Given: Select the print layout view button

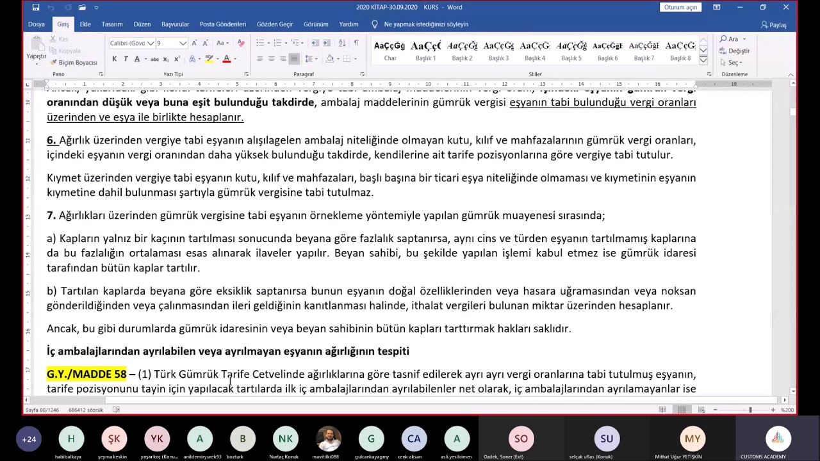Looking at the screenshot, I should (x=682, y=410).
